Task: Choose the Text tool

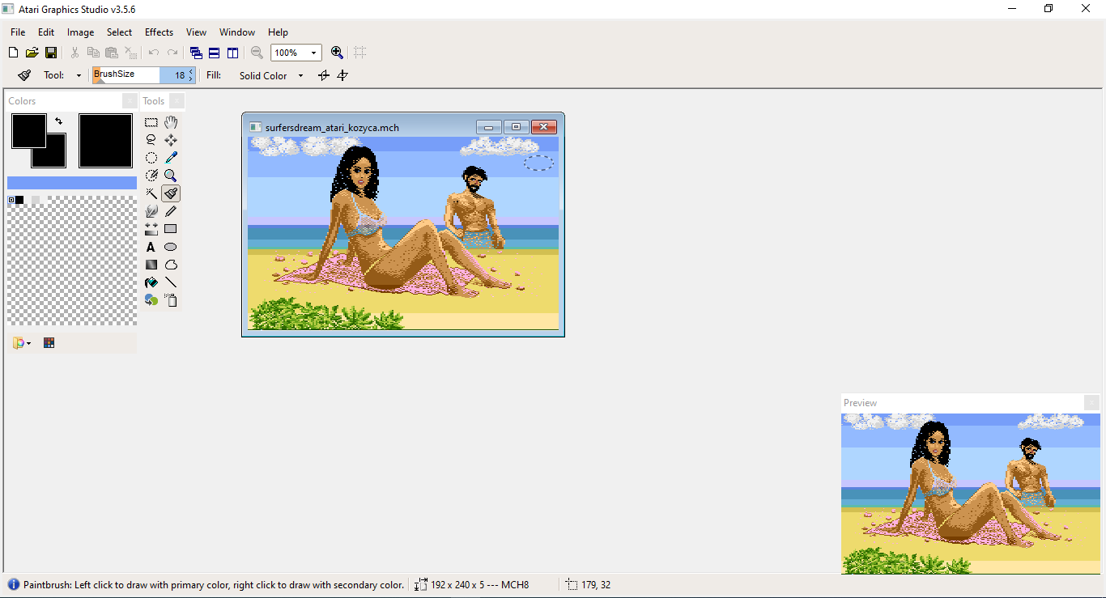Action: 151,247
